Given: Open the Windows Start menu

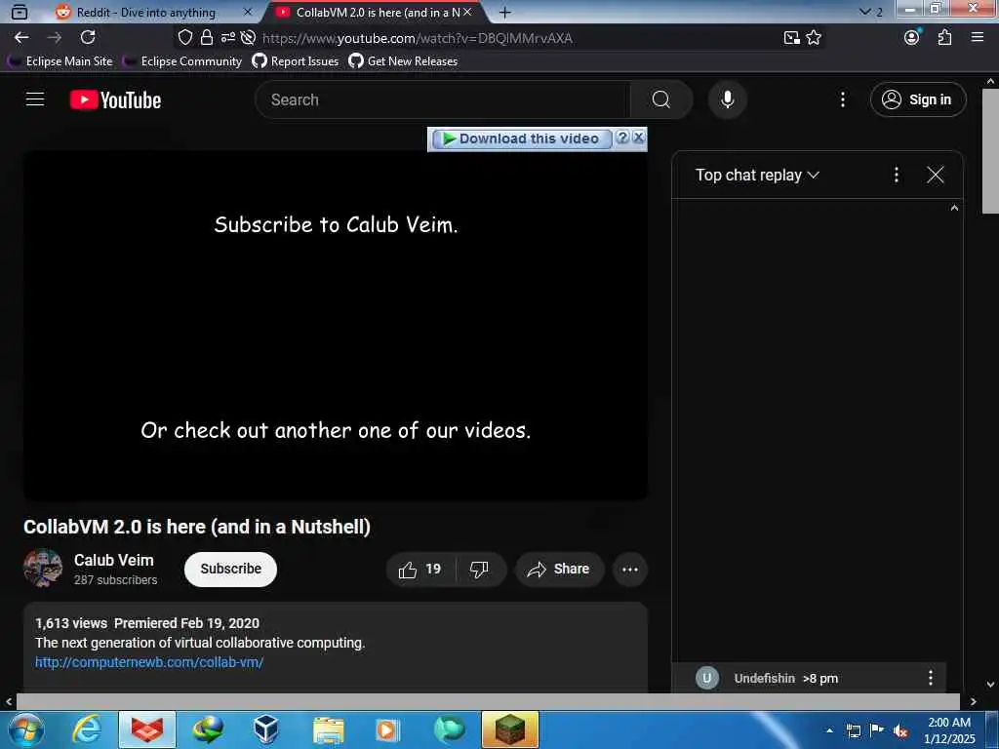Looking at the screenshot, I should coord(26,729).
